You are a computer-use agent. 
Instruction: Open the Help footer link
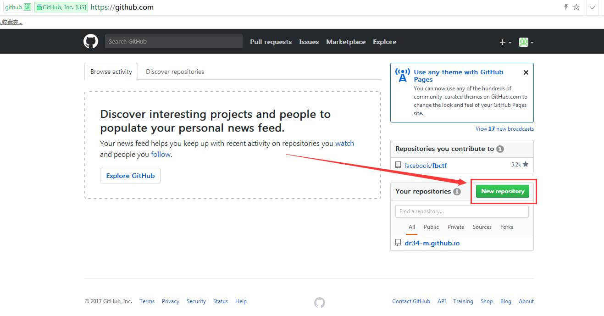[241, 301]
